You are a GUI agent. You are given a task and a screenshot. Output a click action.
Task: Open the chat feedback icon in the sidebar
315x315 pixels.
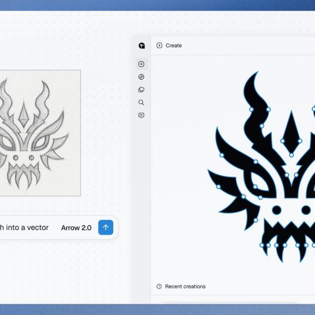point(141,115)
